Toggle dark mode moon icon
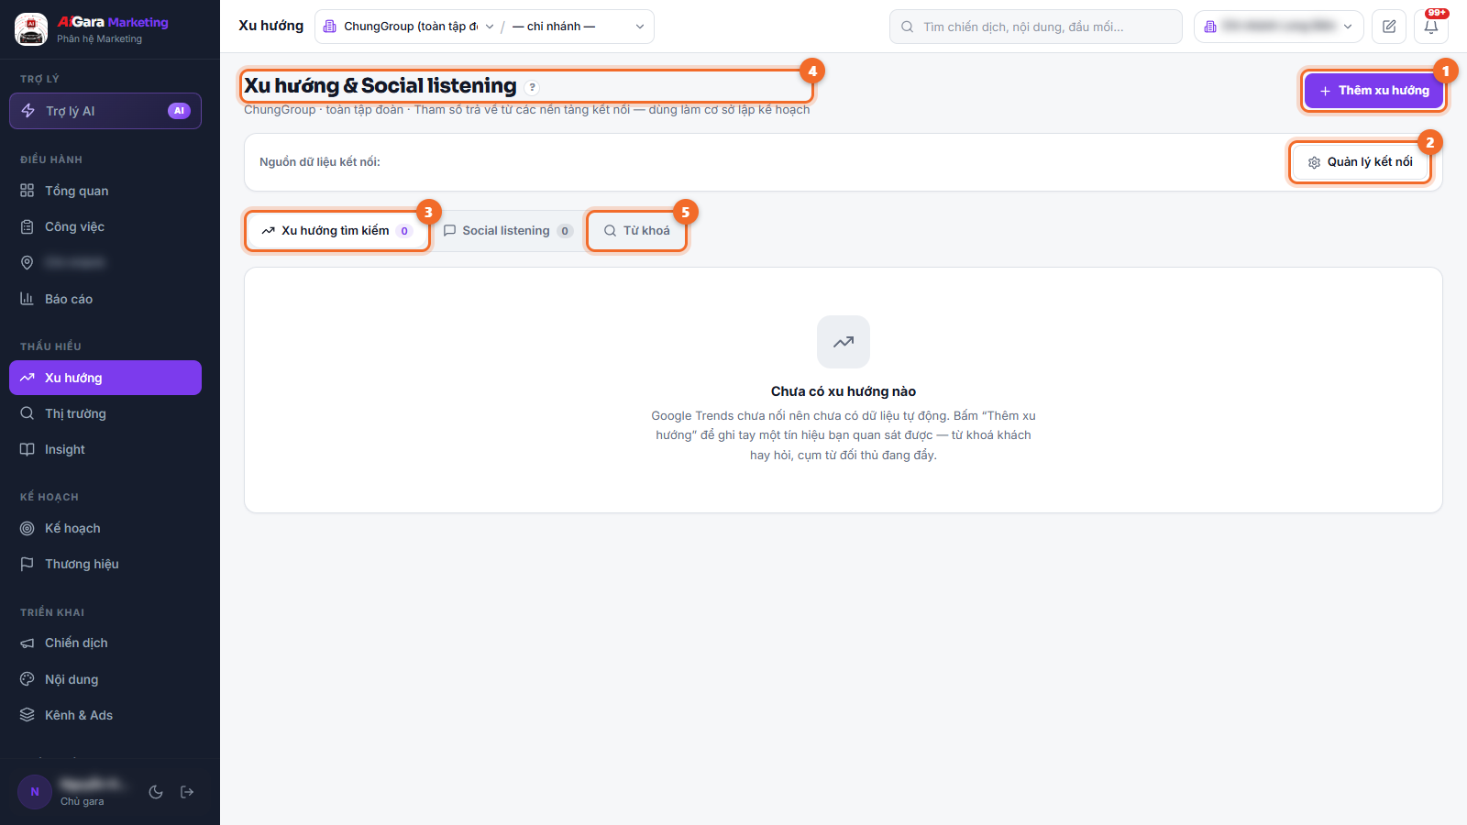Screen dimensions: 1467x825 [x=156, y=792]
